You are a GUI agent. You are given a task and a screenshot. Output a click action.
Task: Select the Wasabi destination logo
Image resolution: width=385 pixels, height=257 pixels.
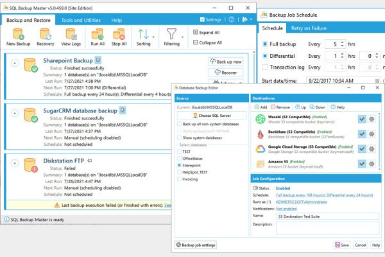pyautogui.click(x=261, y=120)
